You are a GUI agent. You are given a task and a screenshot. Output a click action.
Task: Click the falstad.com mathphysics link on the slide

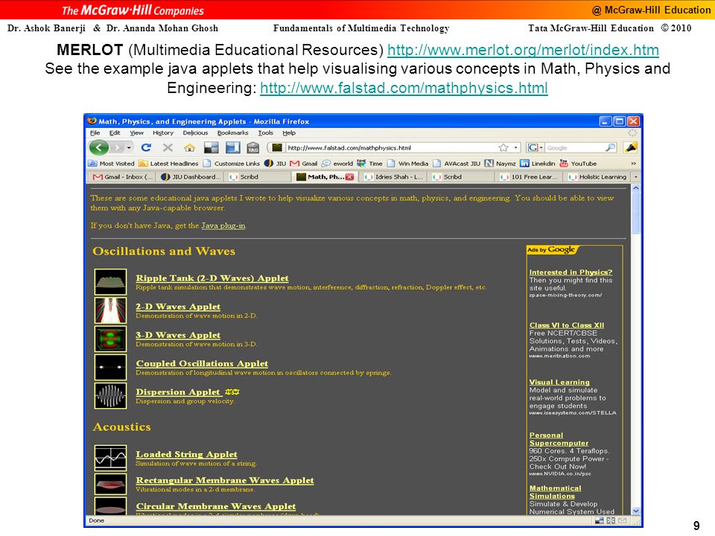(404, 88)
